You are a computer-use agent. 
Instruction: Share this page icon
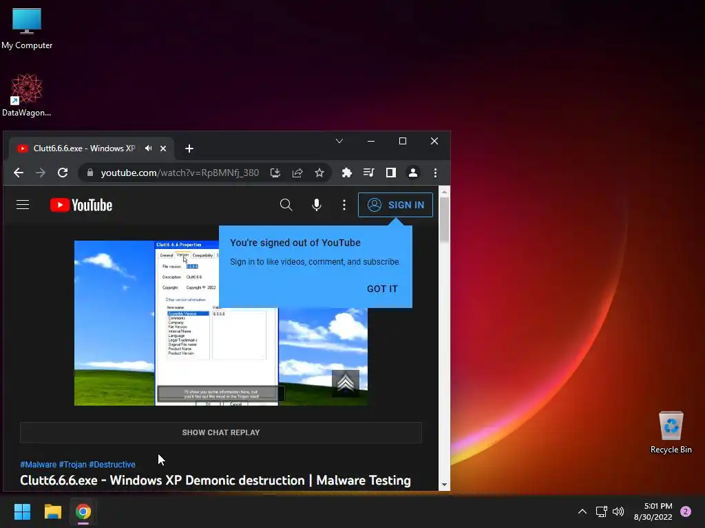[x=297, y=173]
